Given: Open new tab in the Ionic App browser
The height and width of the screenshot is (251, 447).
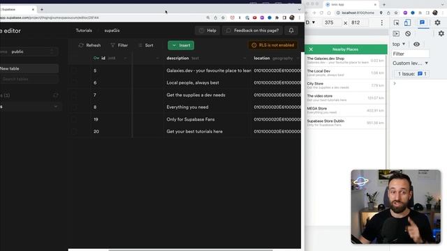Looking at the screenshot, I should point(384,5).
